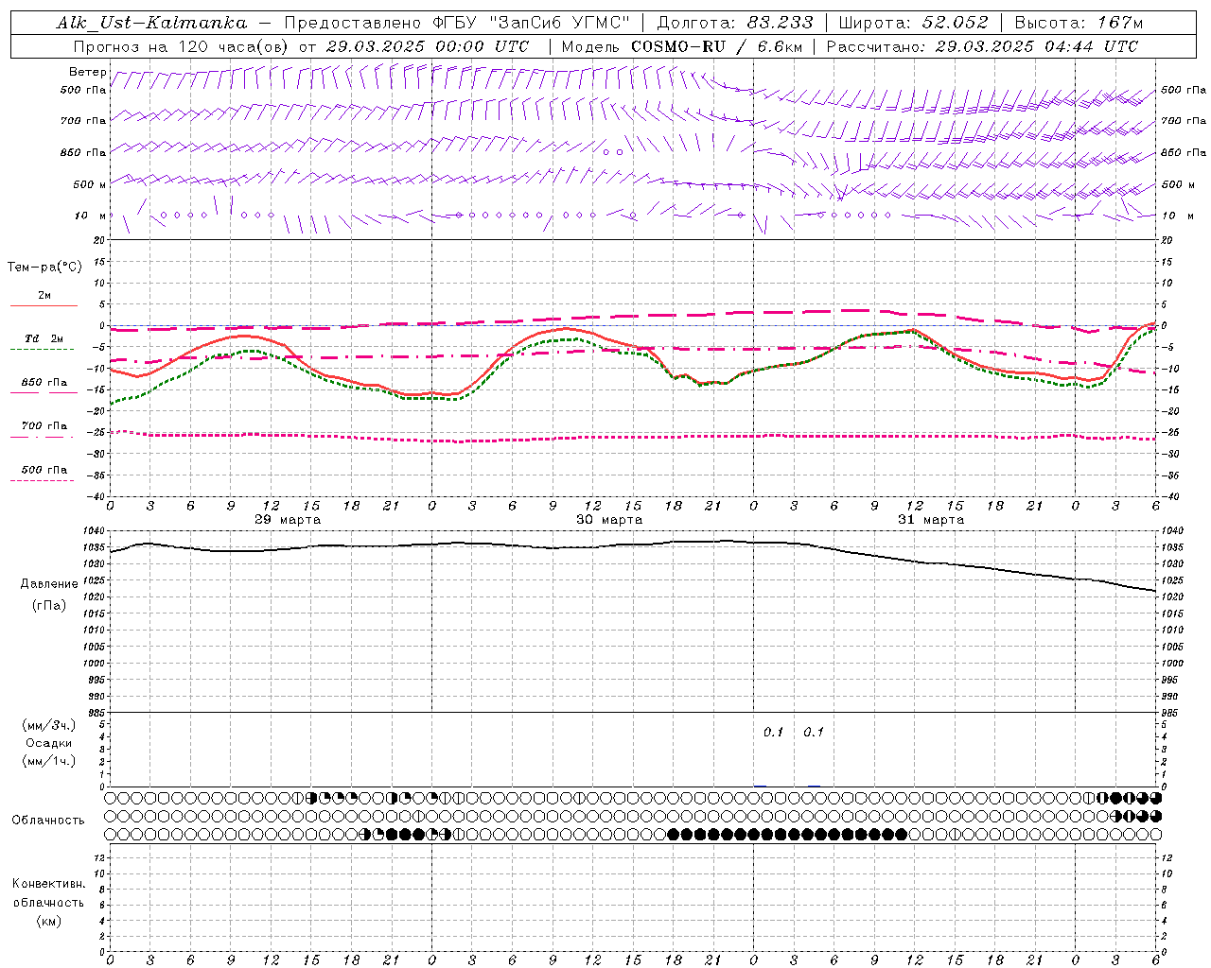Click the Широта: 52.052 value
1211x968 pixels.
(x=914, y=23)
